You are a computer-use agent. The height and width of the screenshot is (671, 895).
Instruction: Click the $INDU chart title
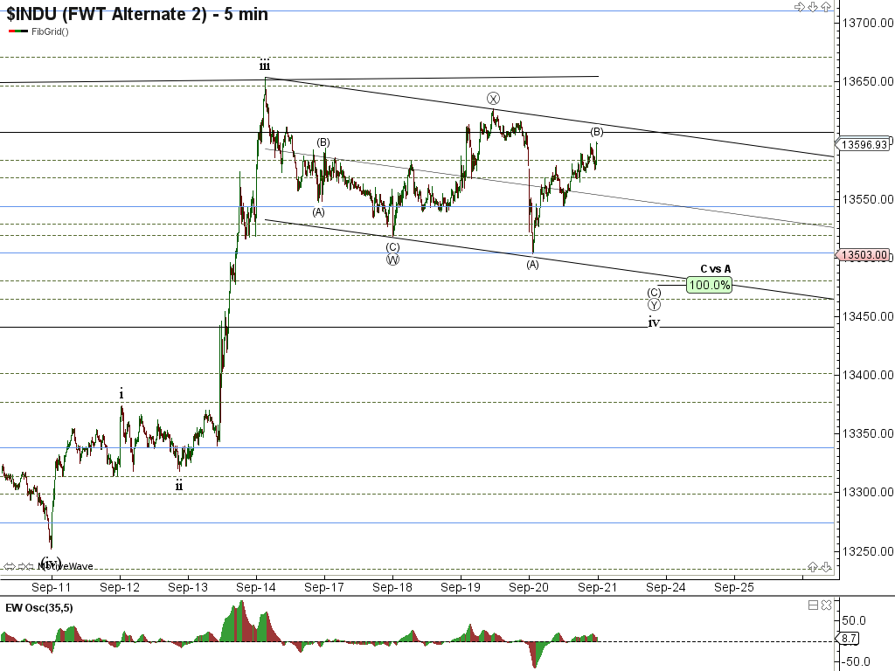pos(137,14)
